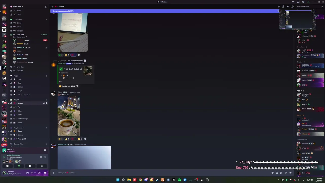Collapse the MEDIA category
The height and width of the screenshot is (183, 325).
click(x=16, y=100)
